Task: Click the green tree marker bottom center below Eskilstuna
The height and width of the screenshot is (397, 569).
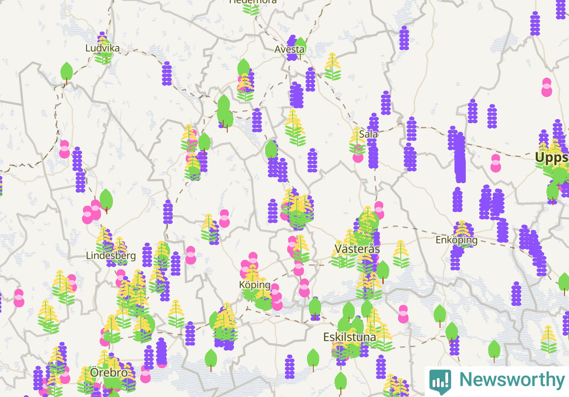Action: click(341, 383)
